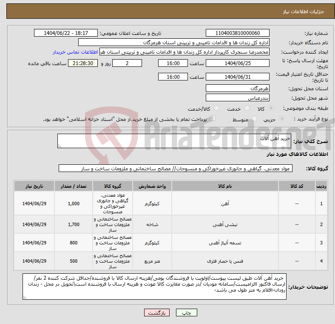Click the بازگشت back button
The image size is (335, 324).
tap(157, 313)
